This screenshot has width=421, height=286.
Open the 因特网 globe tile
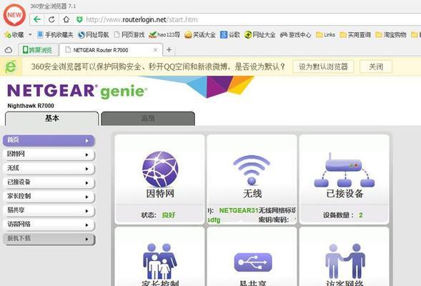[160, 179]
